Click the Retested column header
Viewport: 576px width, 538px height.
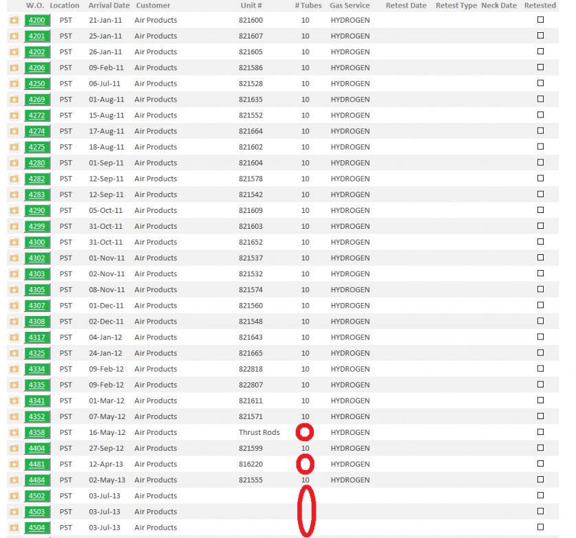(540, 5)
